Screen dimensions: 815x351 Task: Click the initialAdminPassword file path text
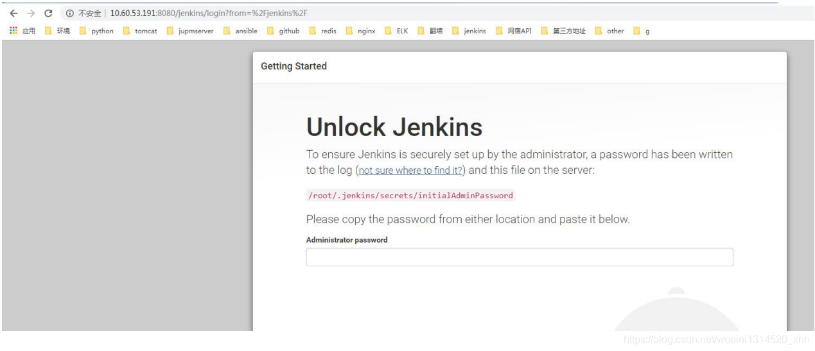pyautogui.click(x=410, y=195)
